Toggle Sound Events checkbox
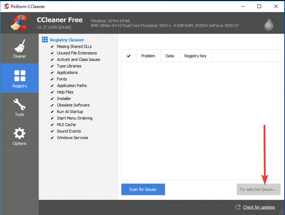 pyautogui.click(x=52, y=131)
